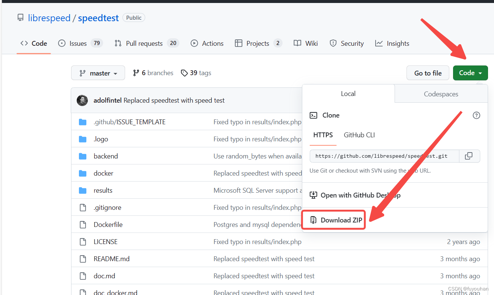Click the repository book icon beside librespeed

tap(20, 17)
